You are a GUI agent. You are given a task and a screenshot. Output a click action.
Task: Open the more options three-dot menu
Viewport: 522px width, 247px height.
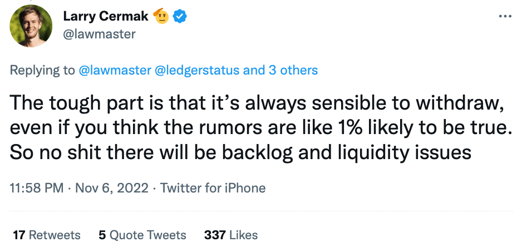[504, 16]
